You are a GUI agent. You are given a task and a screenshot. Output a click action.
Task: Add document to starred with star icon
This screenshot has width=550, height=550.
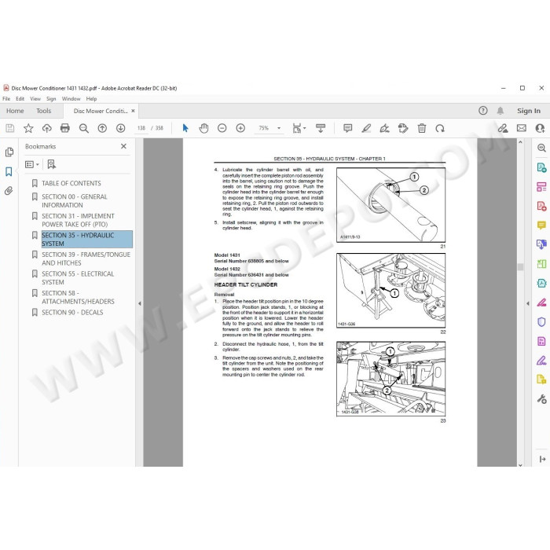coord(28,128)
